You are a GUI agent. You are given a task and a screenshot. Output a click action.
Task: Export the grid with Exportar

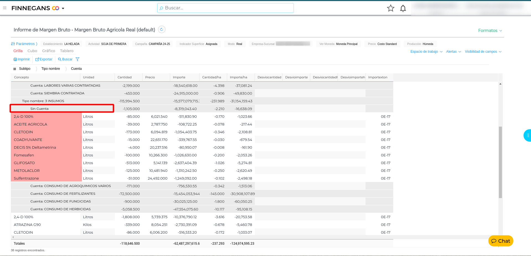click(44, 59)
